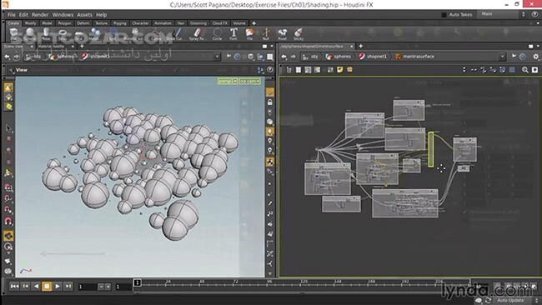Viewport: 542px width, 305px height.
Task: Switch to the Volume shelf tab
Action: click(x=239, y=23)
